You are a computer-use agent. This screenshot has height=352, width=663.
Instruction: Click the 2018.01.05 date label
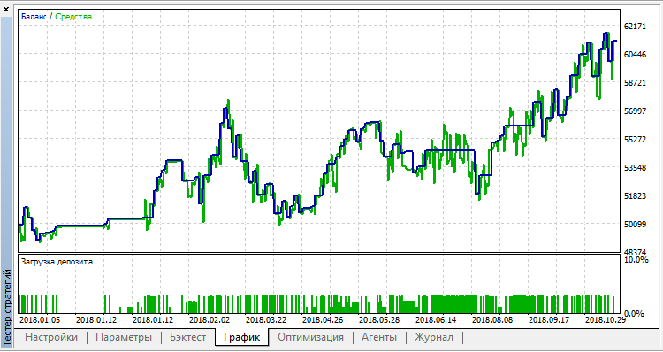[39, 319]
